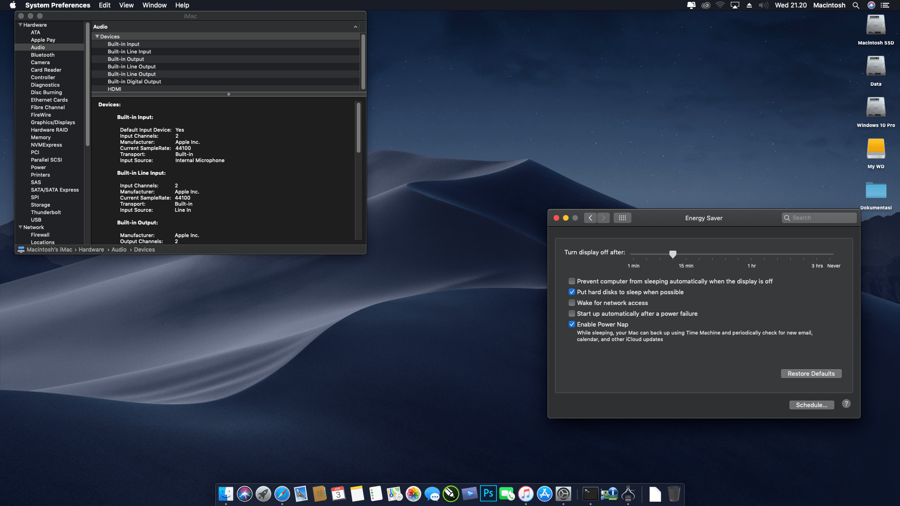Screen dimensions: 900x506
Task: Open the System Preferences app menu
Action: click(x=58, y=5)
